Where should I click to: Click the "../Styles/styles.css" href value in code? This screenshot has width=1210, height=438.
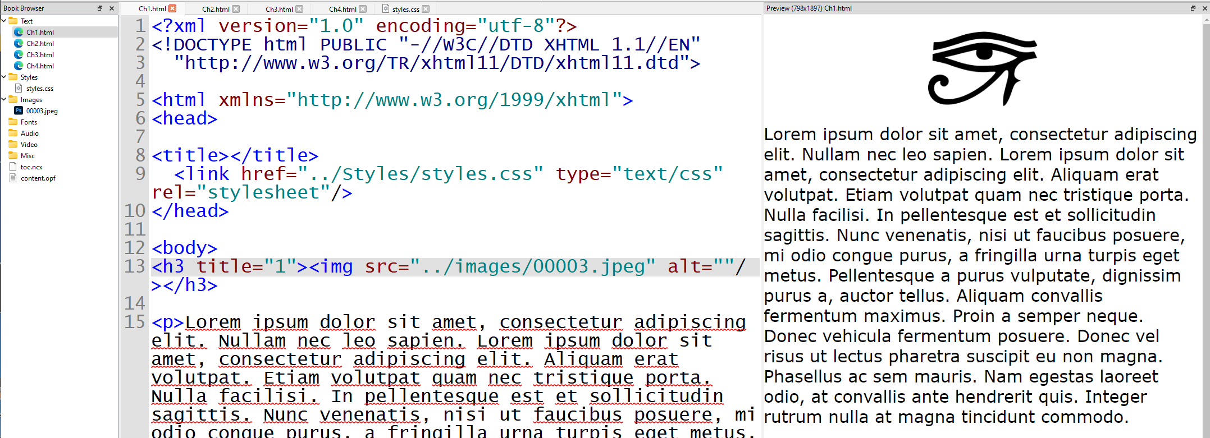pyautogui.click(x=421, y=174)
